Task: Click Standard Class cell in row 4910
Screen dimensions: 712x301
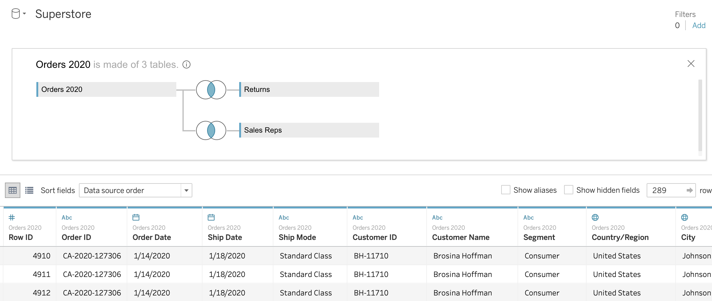Action: coord(310,256)
